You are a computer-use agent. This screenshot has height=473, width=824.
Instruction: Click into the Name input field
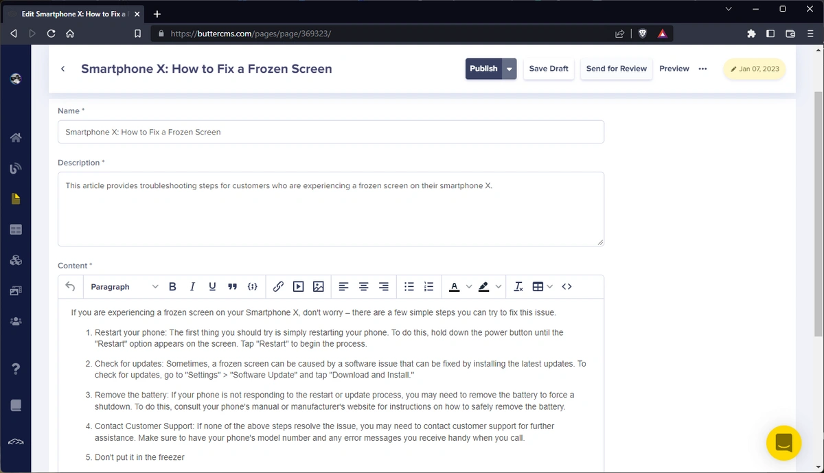click(331, 132)
